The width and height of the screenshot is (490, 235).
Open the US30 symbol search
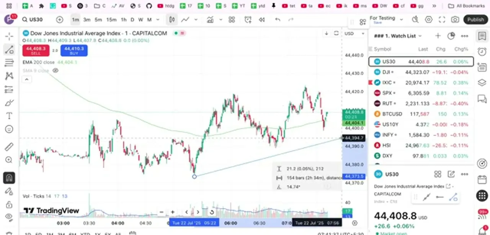click(x=33, y=19)
